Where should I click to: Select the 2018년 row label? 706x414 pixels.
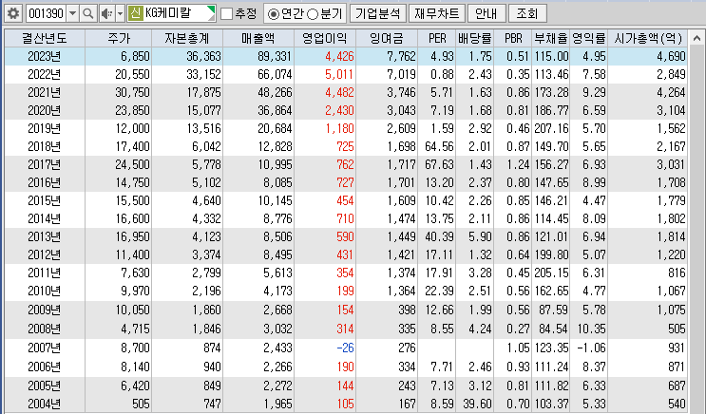tap(44, 146)
